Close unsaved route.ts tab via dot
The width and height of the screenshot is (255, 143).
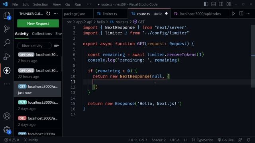[167, 14]
